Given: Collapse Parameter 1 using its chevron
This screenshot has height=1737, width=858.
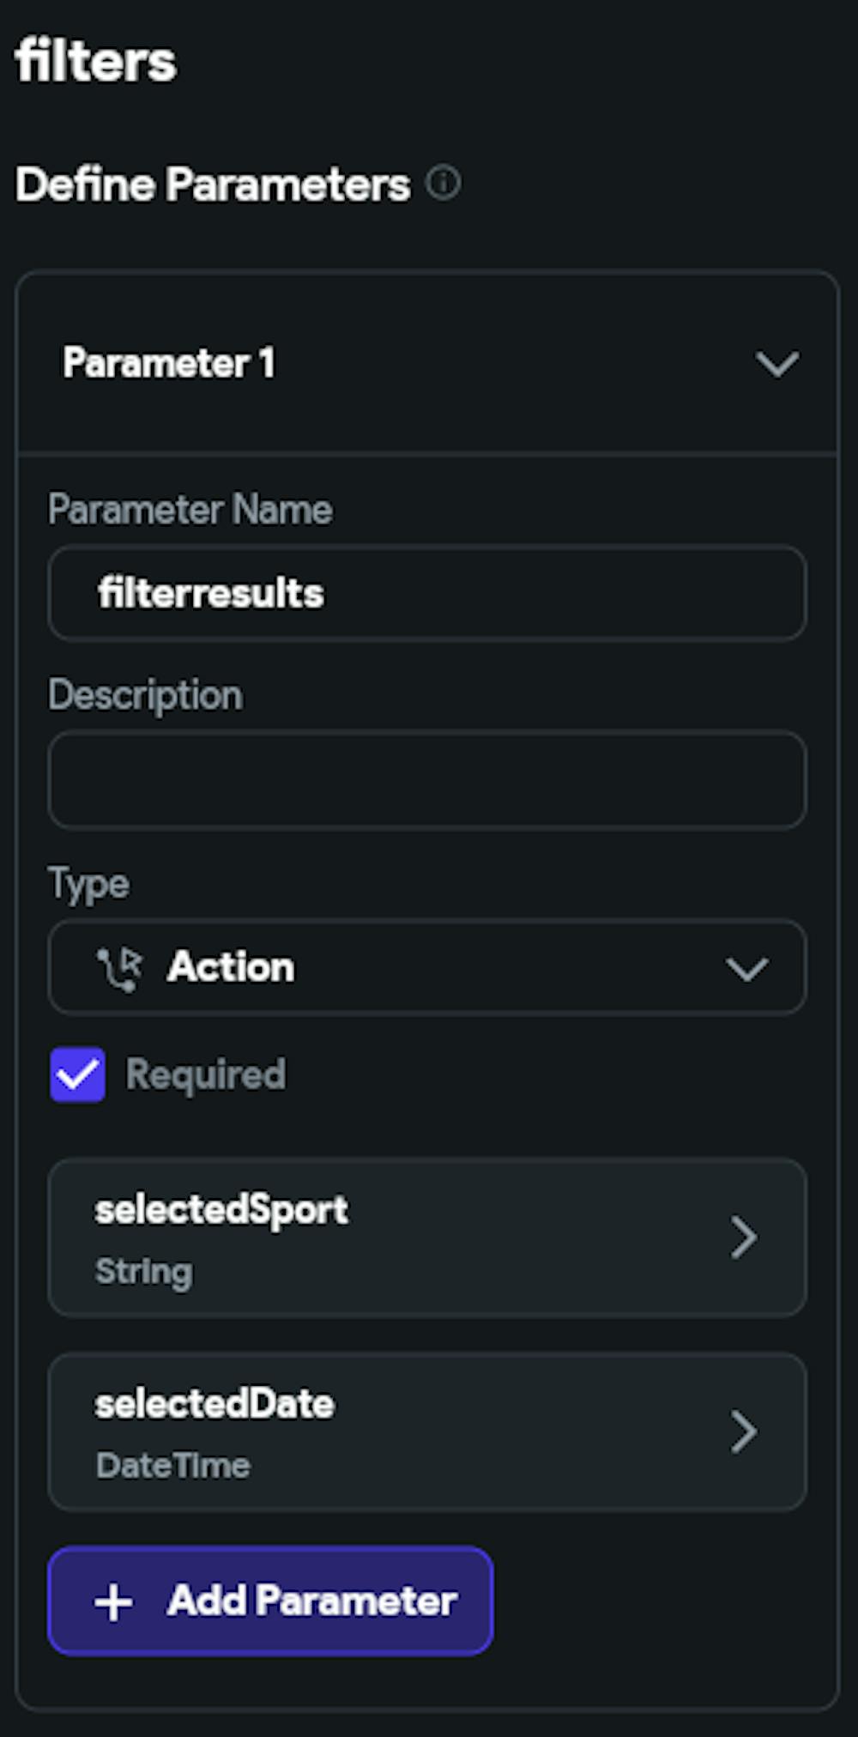Looking at the screenshot, I should (777, 364).
